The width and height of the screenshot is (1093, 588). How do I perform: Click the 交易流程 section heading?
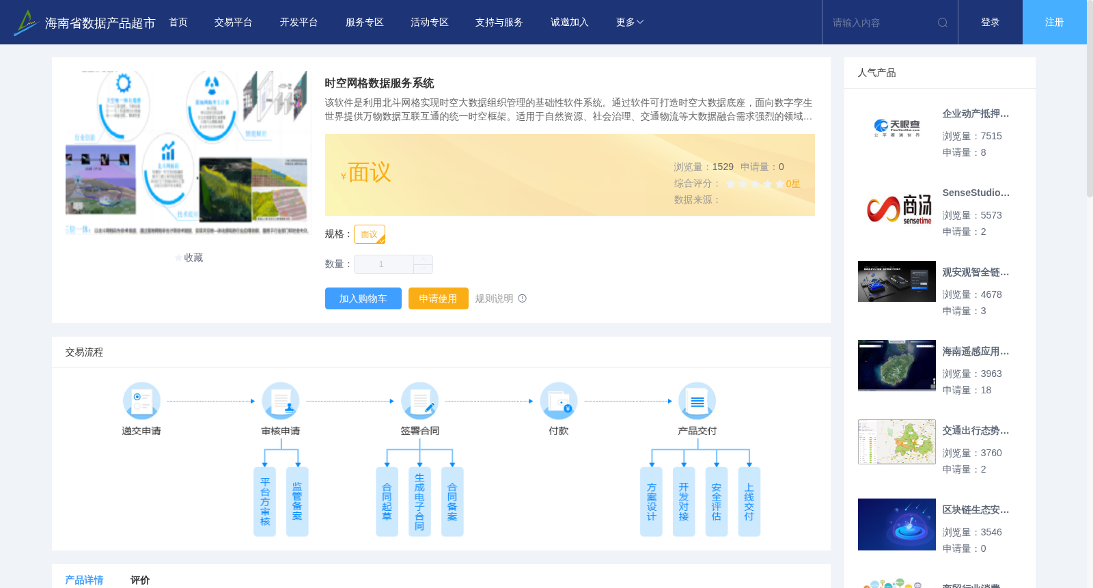coord(84,352)
